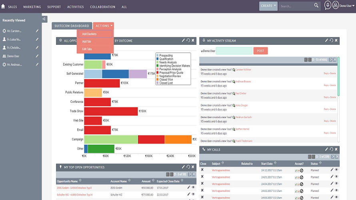The height and width of the screenshot is (200, 356).
Task: Collapse the Recently Viewed sidebar arrow
Action: tap(44, 19)
